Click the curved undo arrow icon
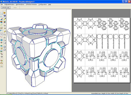The image size is (131, 95). (x=1, y=57)
